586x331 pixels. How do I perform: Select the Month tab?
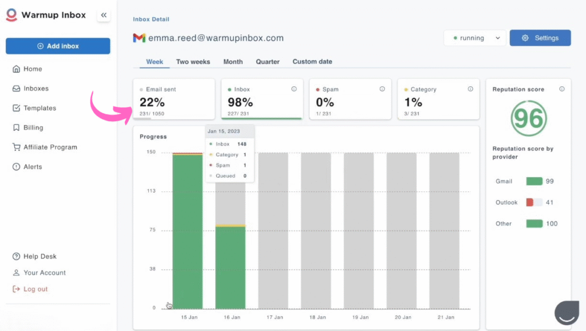tap(233, 62)
